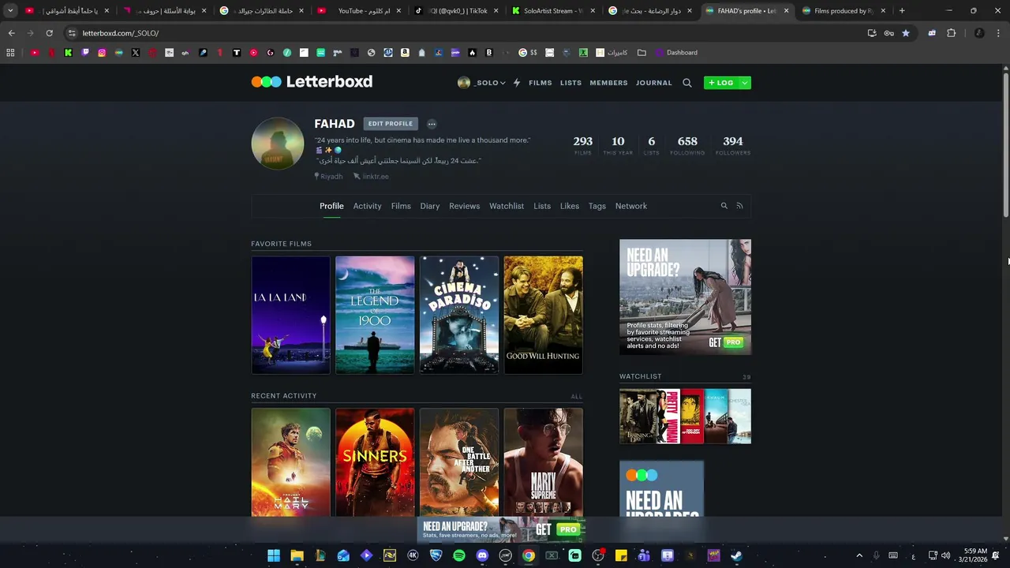Screen dimensions: 1010x568
Task: Open the Watchlist posters preview
Action: (685, 416)
